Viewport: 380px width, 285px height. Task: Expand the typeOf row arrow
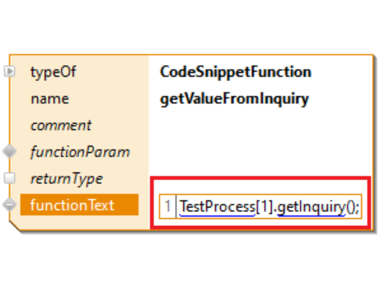point(9,72)
